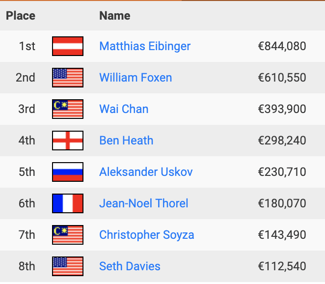Click the Name column header
325x284 pixels.
pos(115,16)
